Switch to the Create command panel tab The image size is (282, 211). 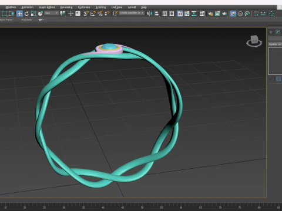[x=271, y=32]
